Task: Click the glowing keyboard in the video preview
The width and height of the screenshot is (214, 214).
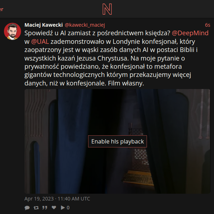Action: [137, 178]
